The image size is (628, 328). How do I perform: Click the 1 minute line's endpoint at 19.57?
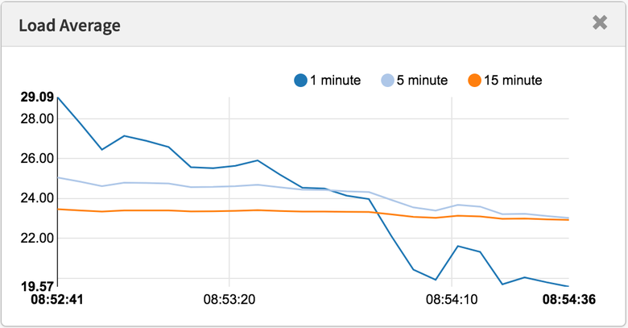568,286
